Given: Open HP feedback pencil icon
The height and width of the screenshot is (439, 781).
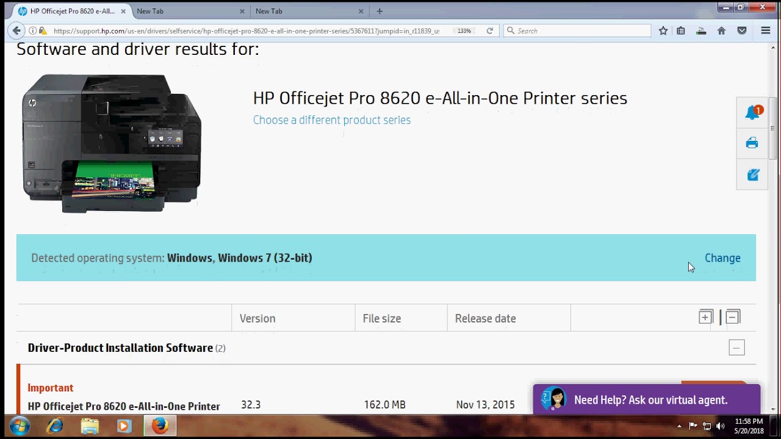Looking at the screenshot, I should click(x=753, y=175).
